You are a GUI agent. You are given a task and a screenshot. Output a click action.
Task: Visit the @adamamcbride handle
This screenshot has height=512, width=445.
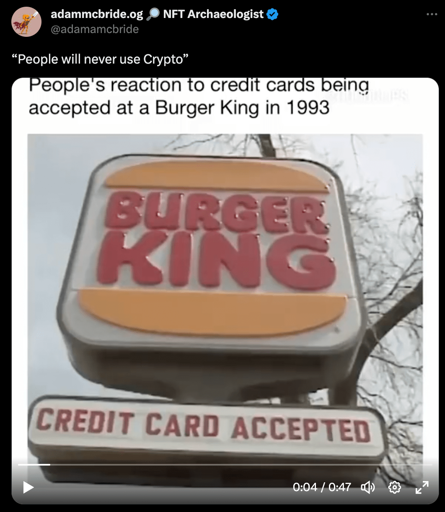point(94,29)
